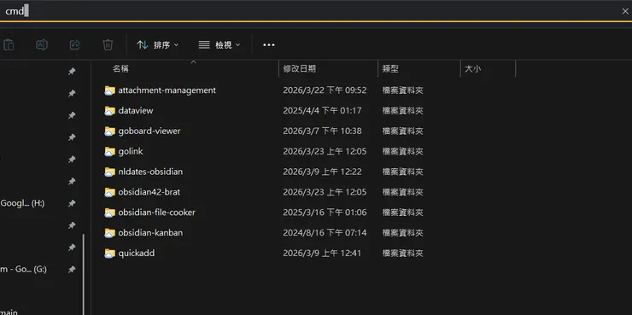Click the share icon in toolbar
632x315 pixels.
click(x=74, y=44)
